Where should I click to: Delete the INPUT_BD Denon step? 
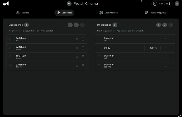(x=77, y=57)
